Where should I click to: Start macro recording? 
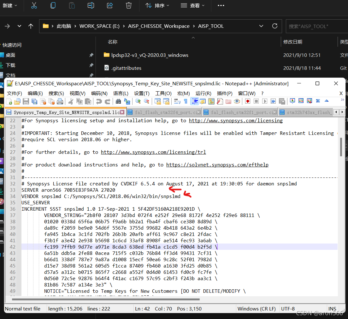point(248,101)
